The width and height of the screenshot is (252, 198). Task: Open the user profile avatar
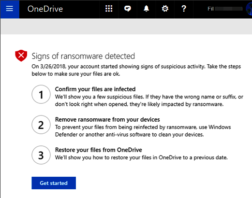249,9
